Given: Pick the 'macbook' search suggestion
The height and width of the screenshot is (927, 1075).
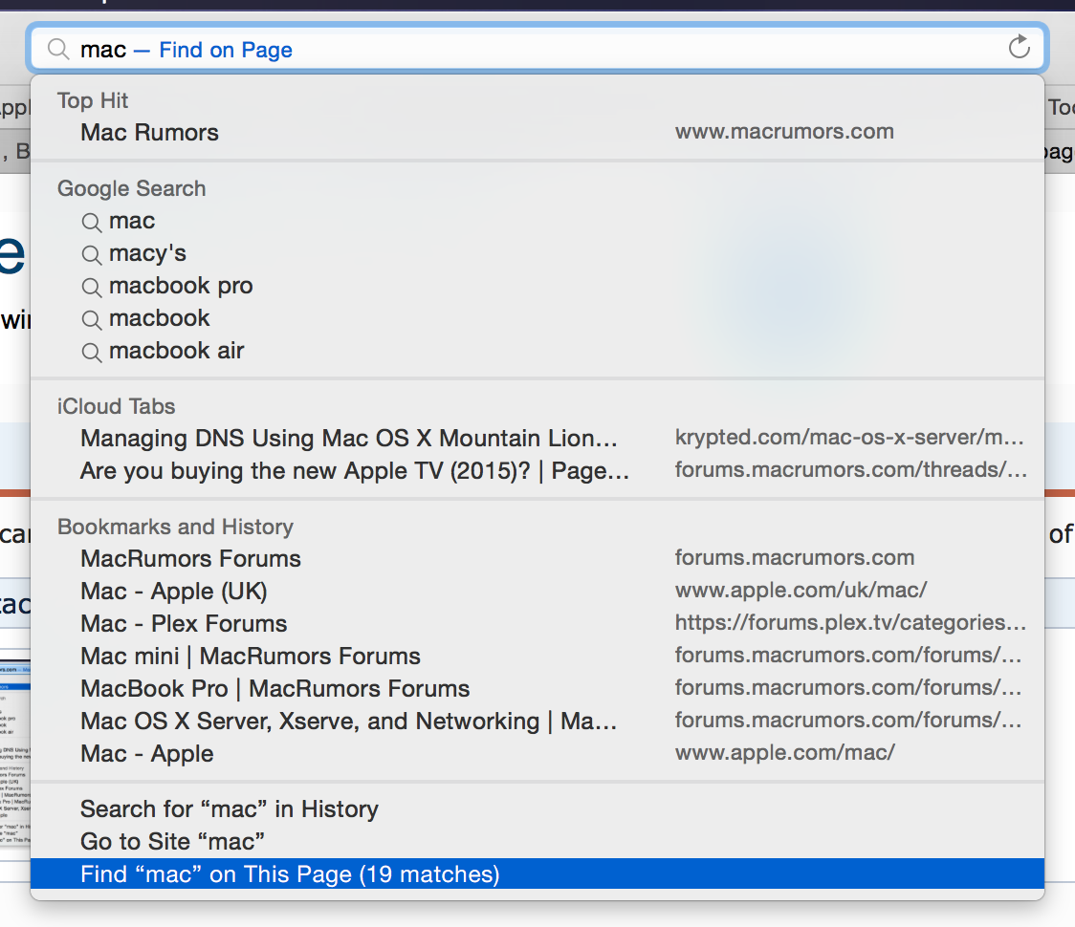Looking at the screenshot, I should click(x=537, y=318).
